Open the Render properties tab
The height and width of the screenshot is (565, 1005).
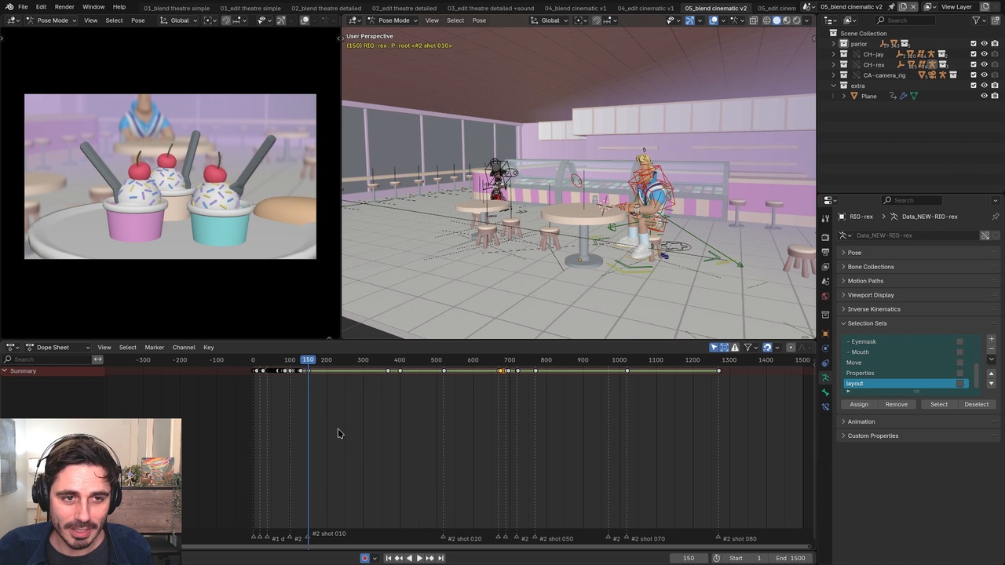pos(825,236)
